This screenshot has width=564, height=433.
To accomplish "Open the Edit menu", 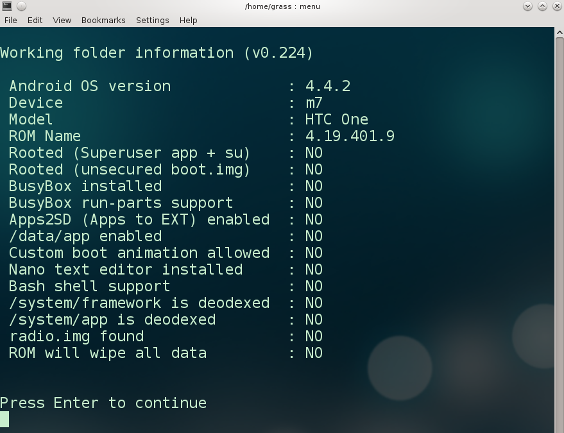I will click(x=35, y=20).
